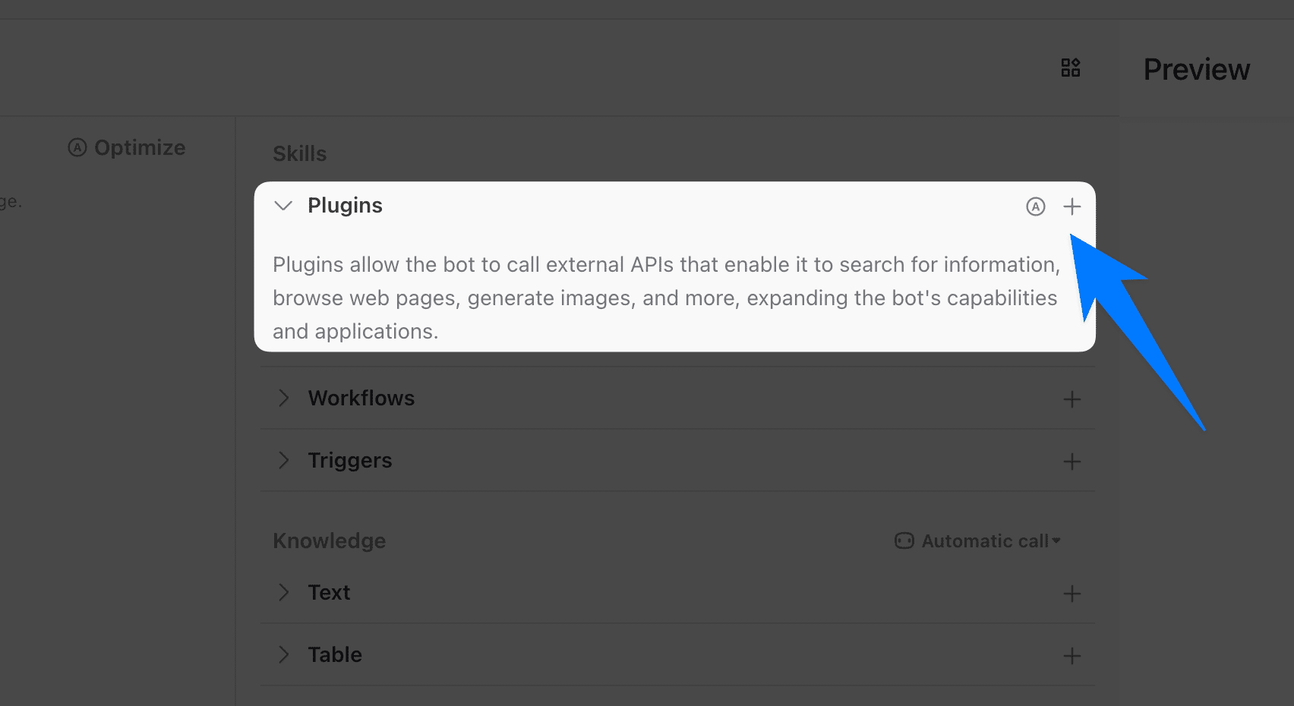The height and width of the screenshot is (706, 1294).
Task: Click the plus icon to add Plugins
Action: [x=1071, y=206]
